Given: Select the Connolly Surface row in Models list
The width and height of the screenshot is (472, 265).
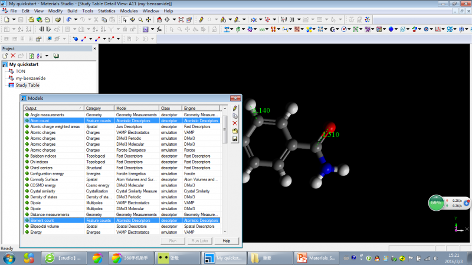Looking at the screenshot, I should [45, 179].
